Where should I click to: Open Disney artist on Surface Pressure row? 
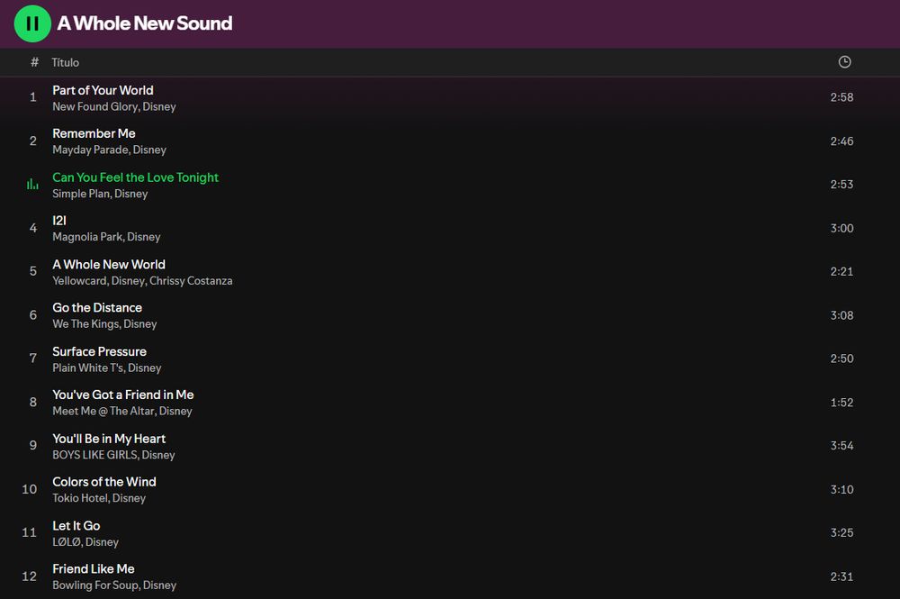click(144, 368)
